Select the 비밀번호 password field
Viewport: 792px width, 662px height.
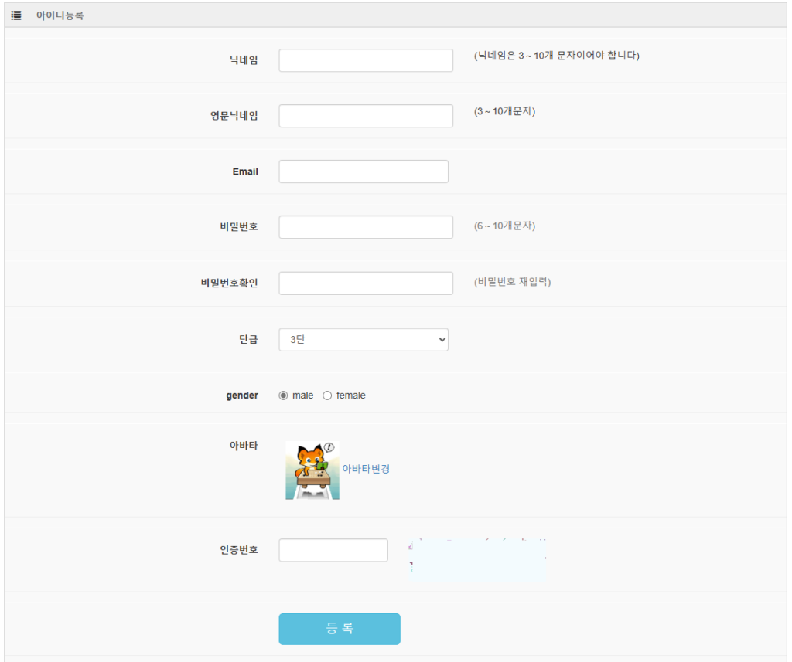click(x=366, y=227)
